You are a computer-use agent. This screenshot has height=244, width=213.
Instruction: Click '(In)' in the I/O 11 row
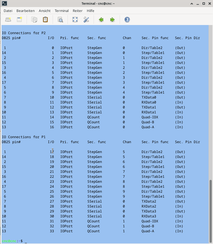[179, 102]
